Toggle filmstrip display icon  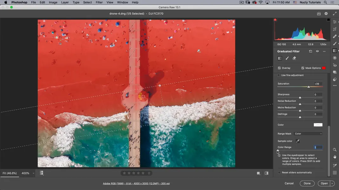point(42,173)
